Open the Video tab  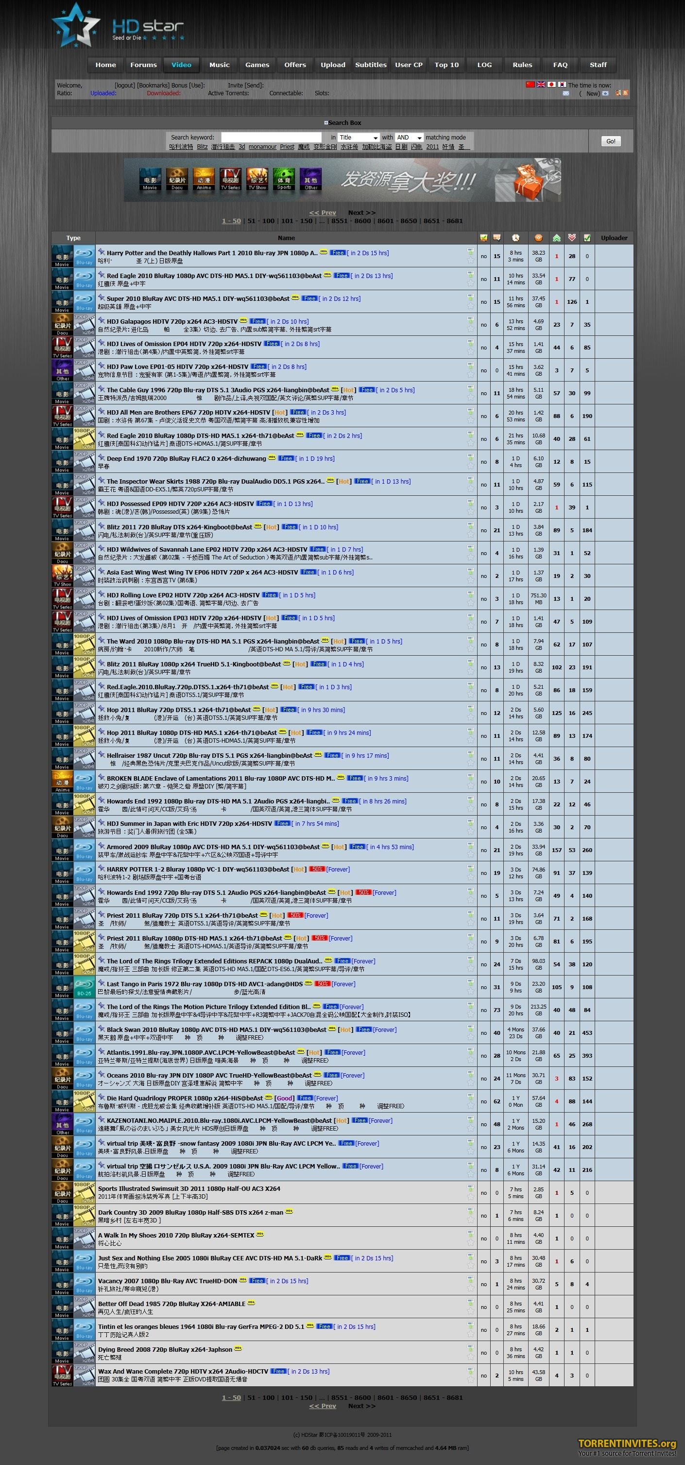coord(181,65)
